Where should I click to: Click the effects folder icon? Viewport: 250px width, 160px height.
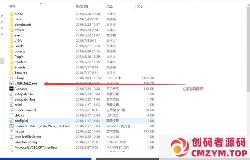click(x=11, y=30)
